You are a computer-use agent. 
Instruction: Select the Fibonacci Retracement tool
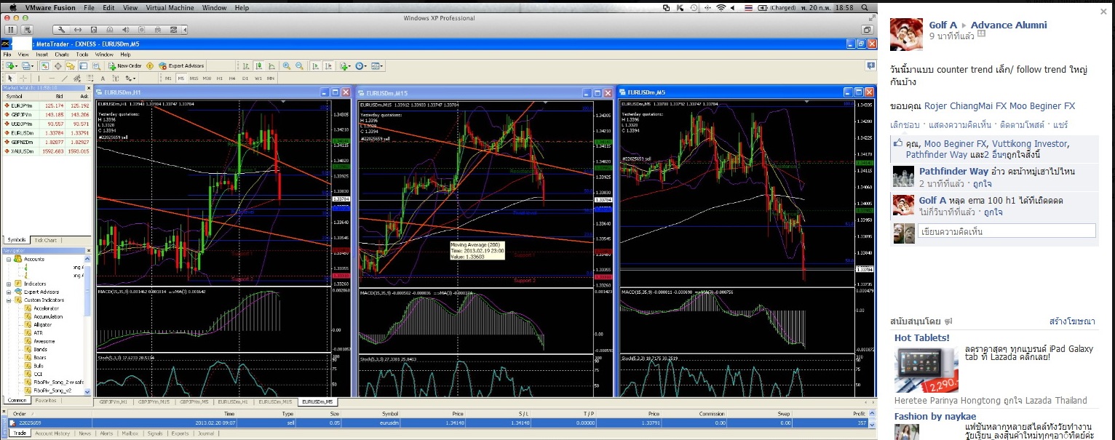pyautogui.click(x=89, y=78)
